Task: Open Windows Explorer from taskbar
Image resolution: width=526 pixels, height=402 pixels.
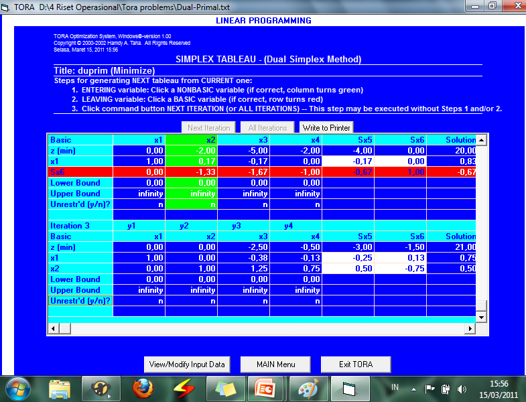Action: coord(60,389)
